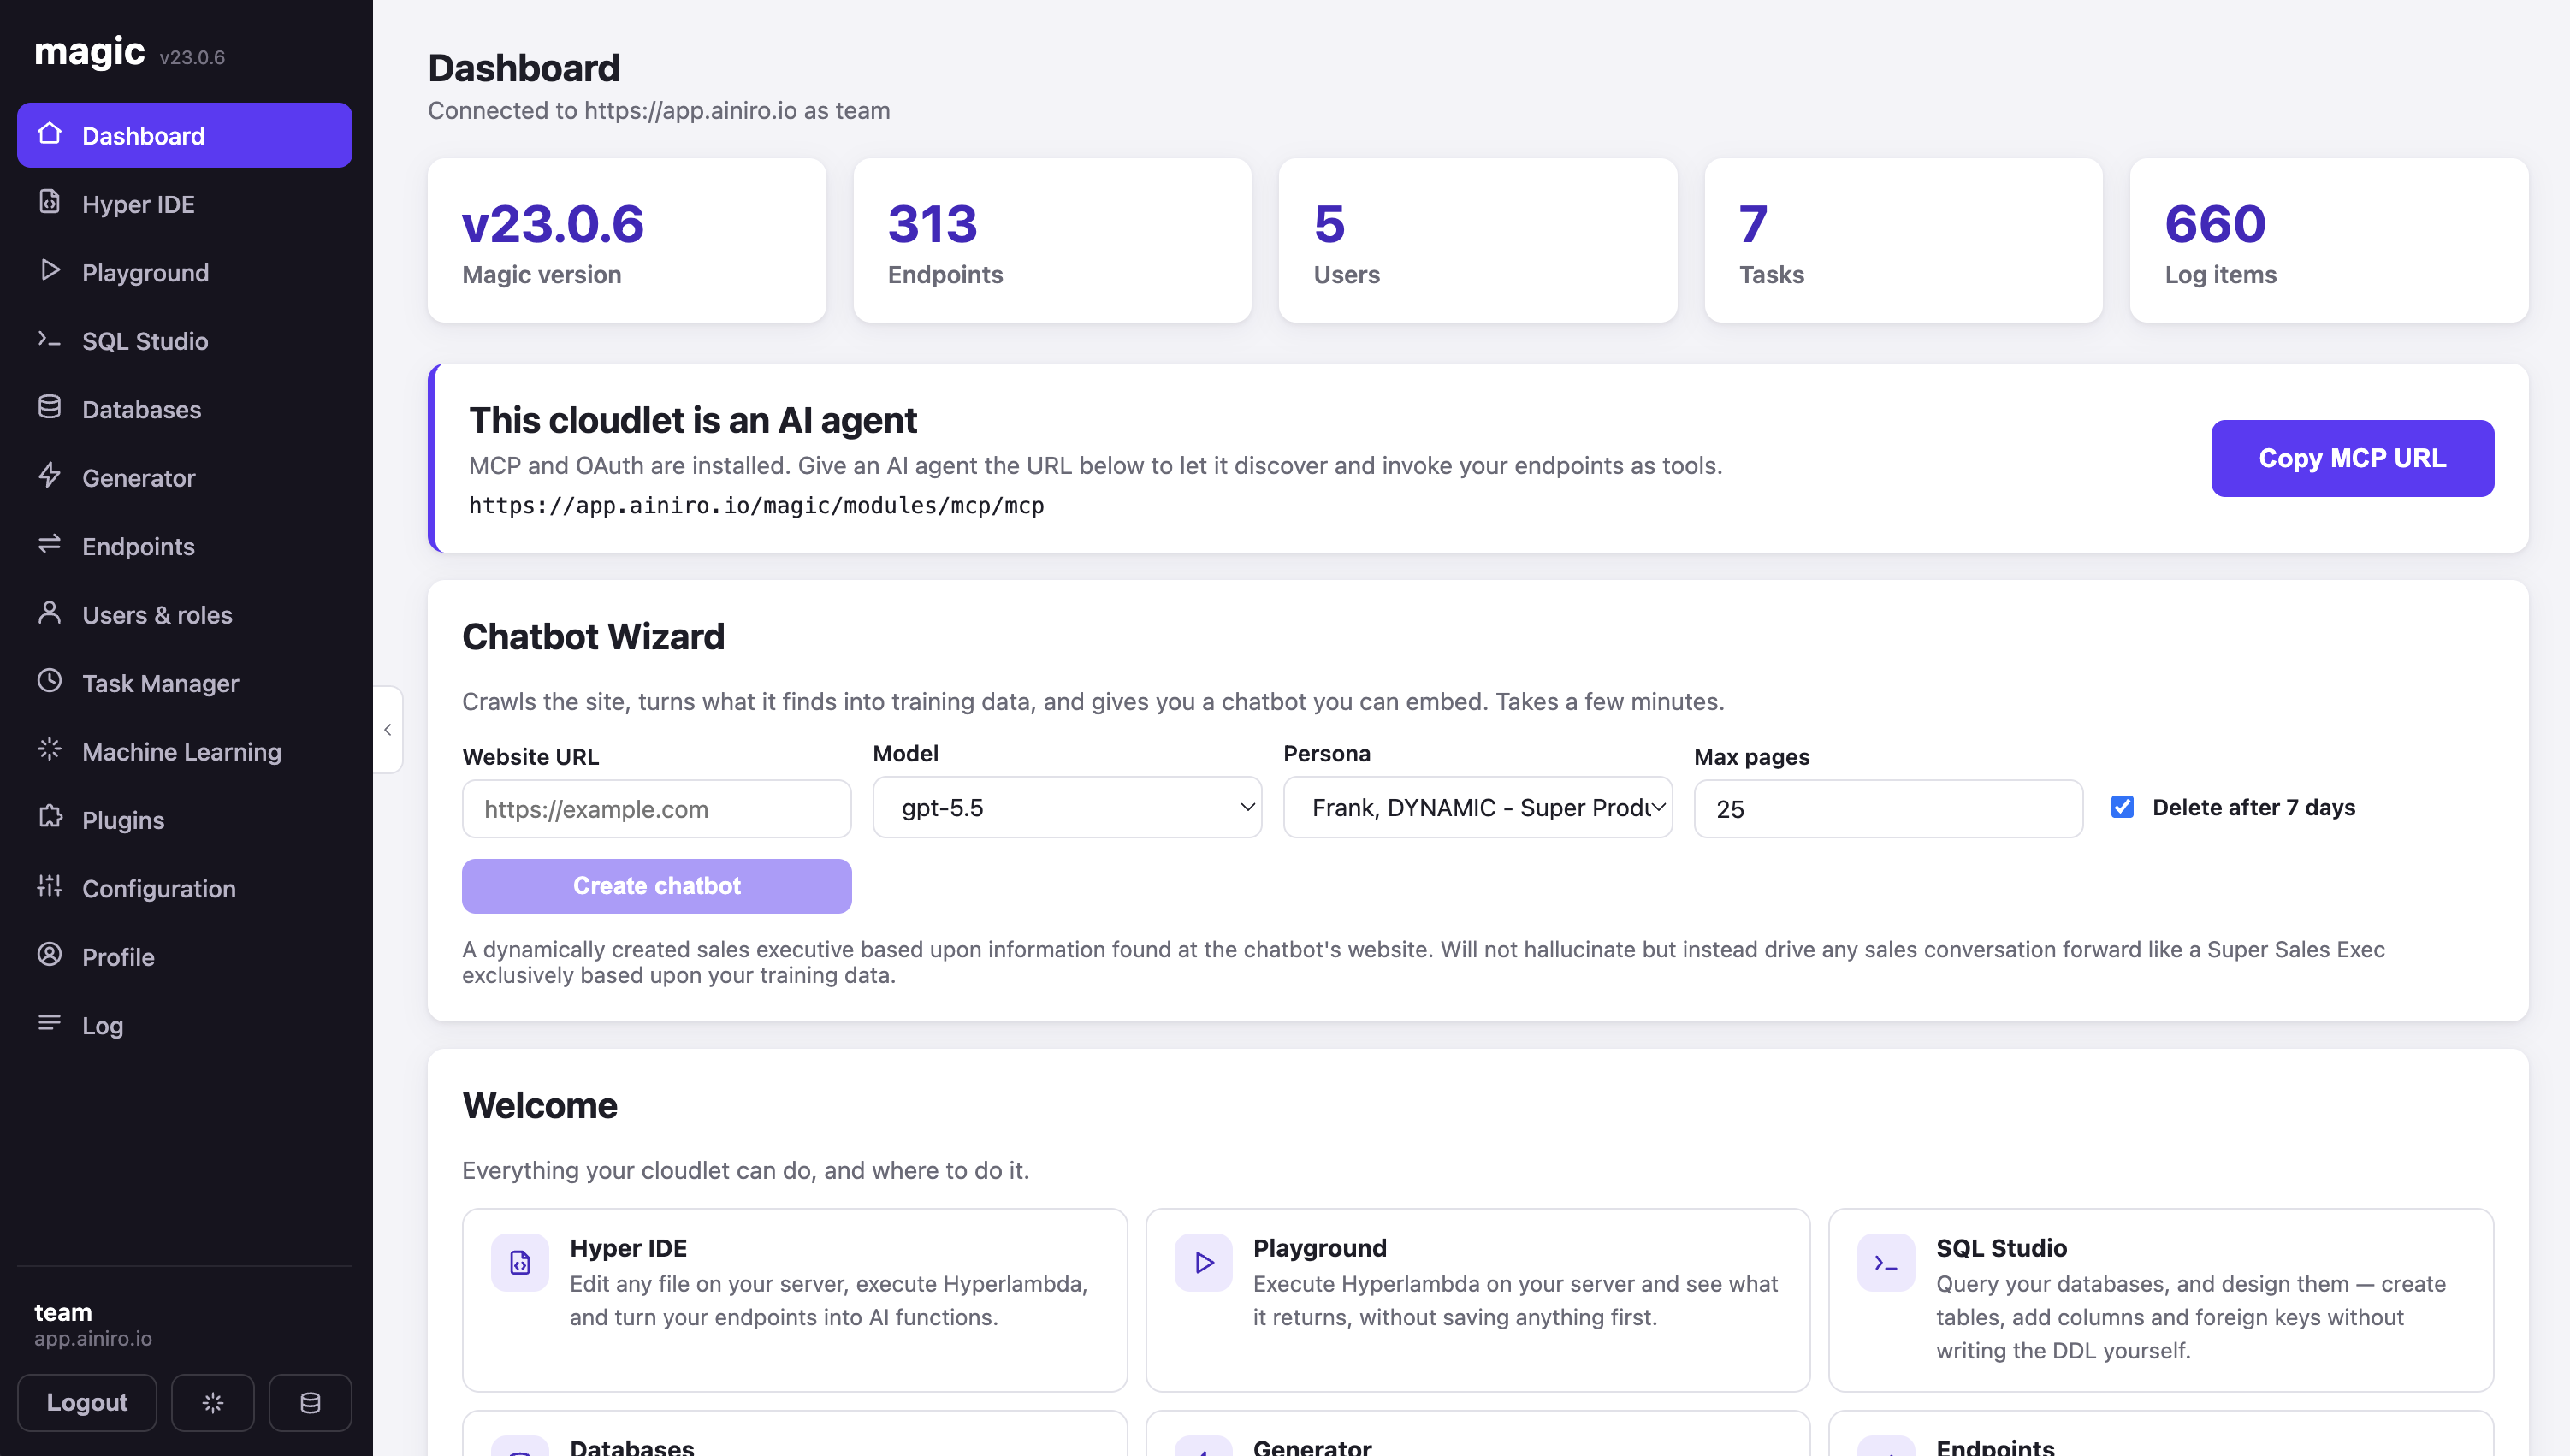Image resolution: width=2570 pixels, height=1456 pixels.
Task: Click the Playground play icon in sidebar
Action: pyautogui.click(x=50, y=271)
